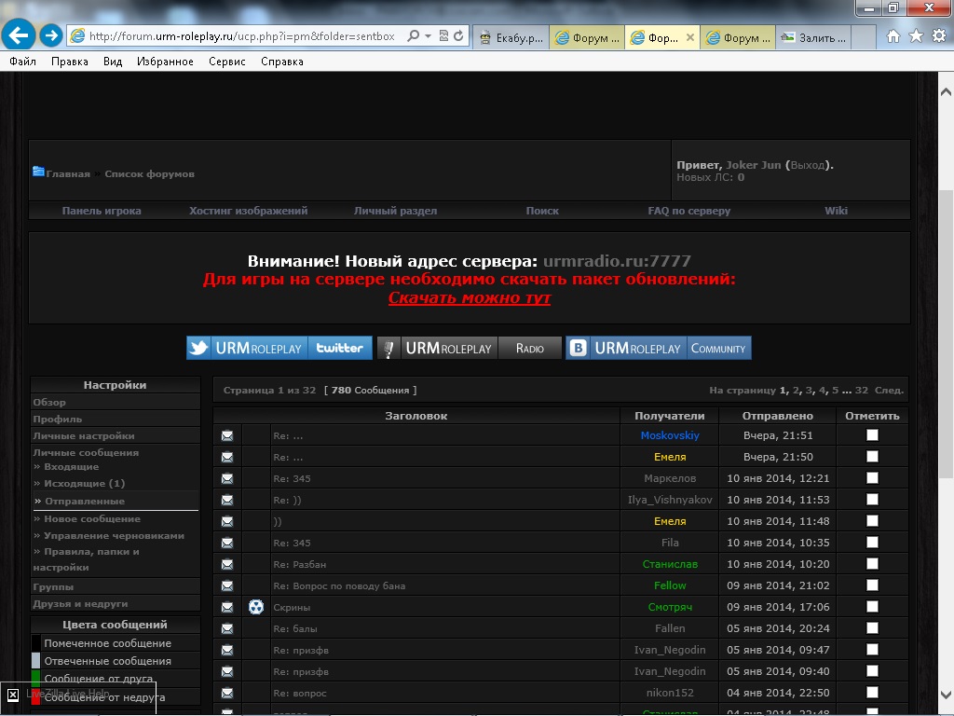The image size is (954, 716).
Task: Click envelope icon of Re: Разбан message
Action: (227, 564)
